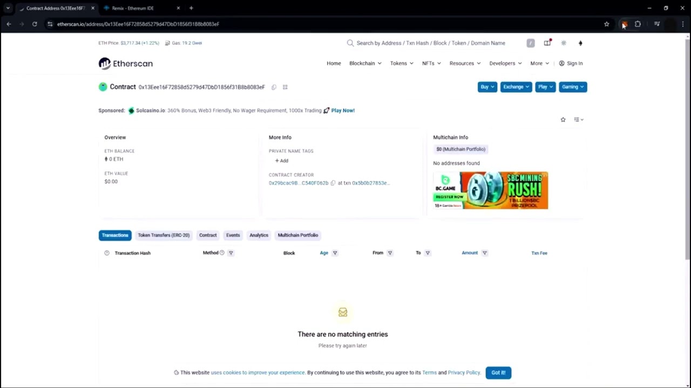691x388 pixels.
Task: Click the Age column filter icon
Action: point(335,253)
